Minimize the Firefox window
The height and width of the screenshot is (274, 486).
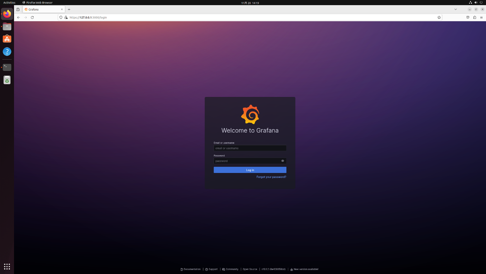coord(470,9)
